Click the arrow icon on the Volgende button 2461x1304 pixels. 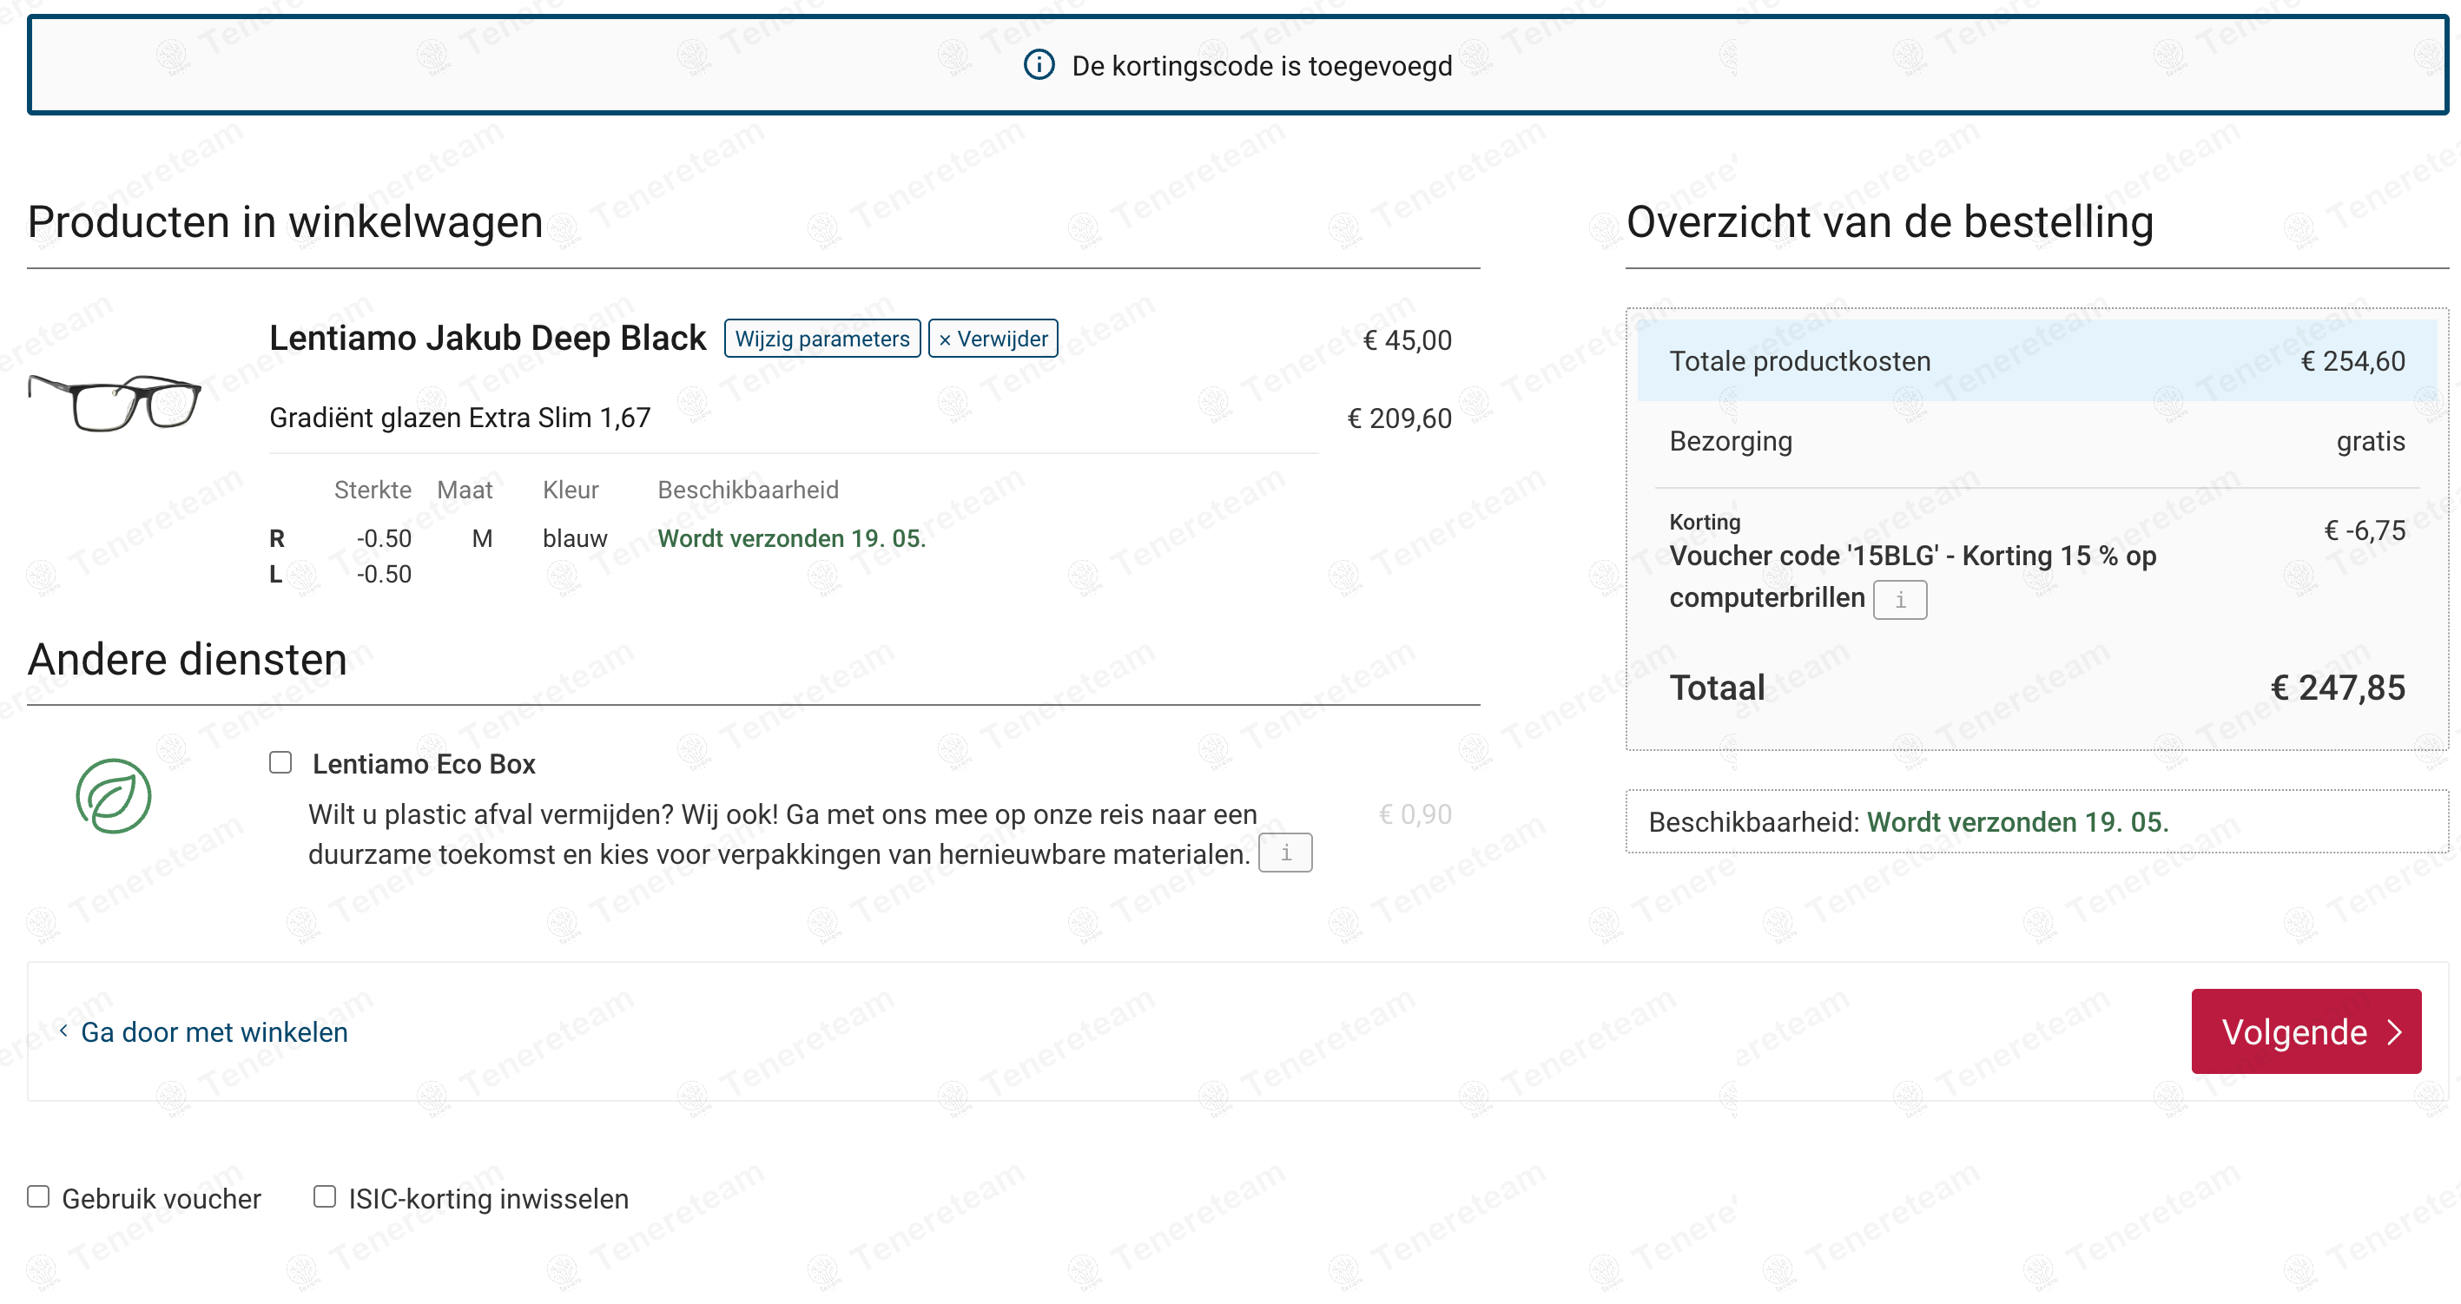click(2394, 1031)
